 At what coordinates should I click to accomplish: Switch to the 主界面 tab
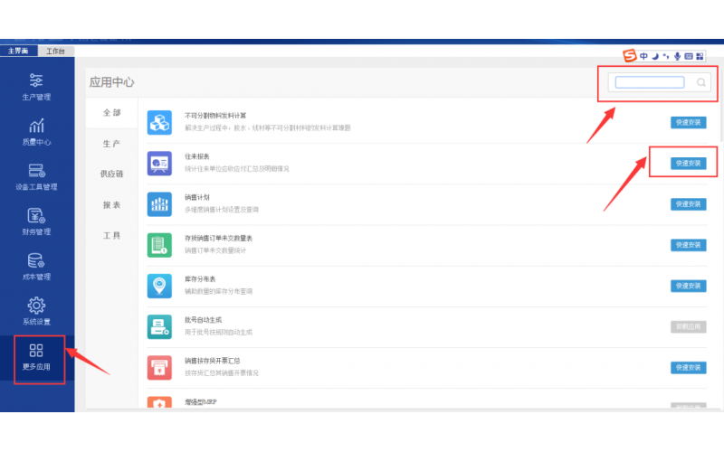click(x=20, y=52)
